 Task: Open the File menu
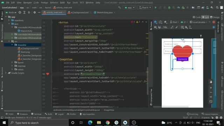coord(8,2)
